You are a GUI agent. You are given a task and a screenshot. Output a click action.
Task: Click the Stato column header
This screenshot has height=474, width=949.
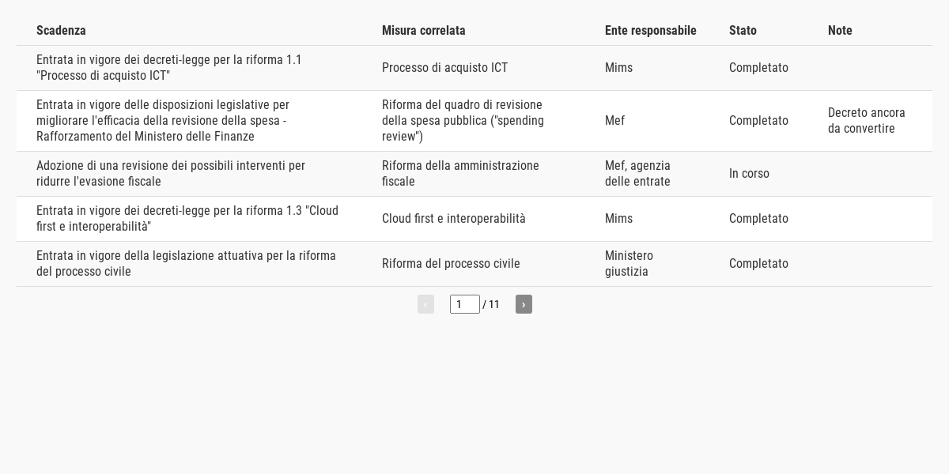click(743, 30)
